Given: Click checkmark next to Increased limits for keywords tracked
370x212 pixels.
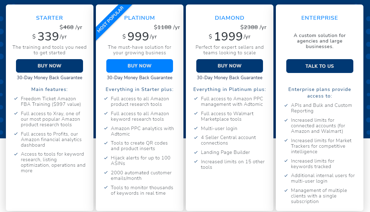Looking at the screenshot, I should 286,161.
